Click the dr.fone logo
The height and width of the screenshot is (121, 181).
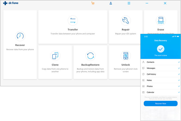pyautogui.click(x=11, y=3)
